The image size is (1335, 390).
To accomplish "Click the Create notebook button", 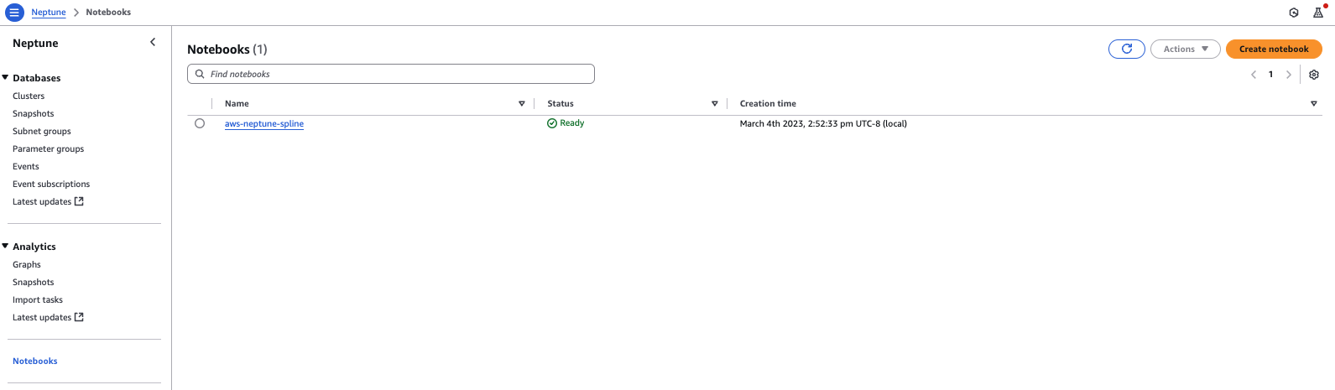I will pyautogui.click(x=1274, y=49).
